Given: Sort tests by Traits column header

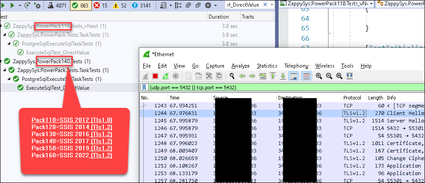Looking at the screenshot, I should [x=257, y=17].
